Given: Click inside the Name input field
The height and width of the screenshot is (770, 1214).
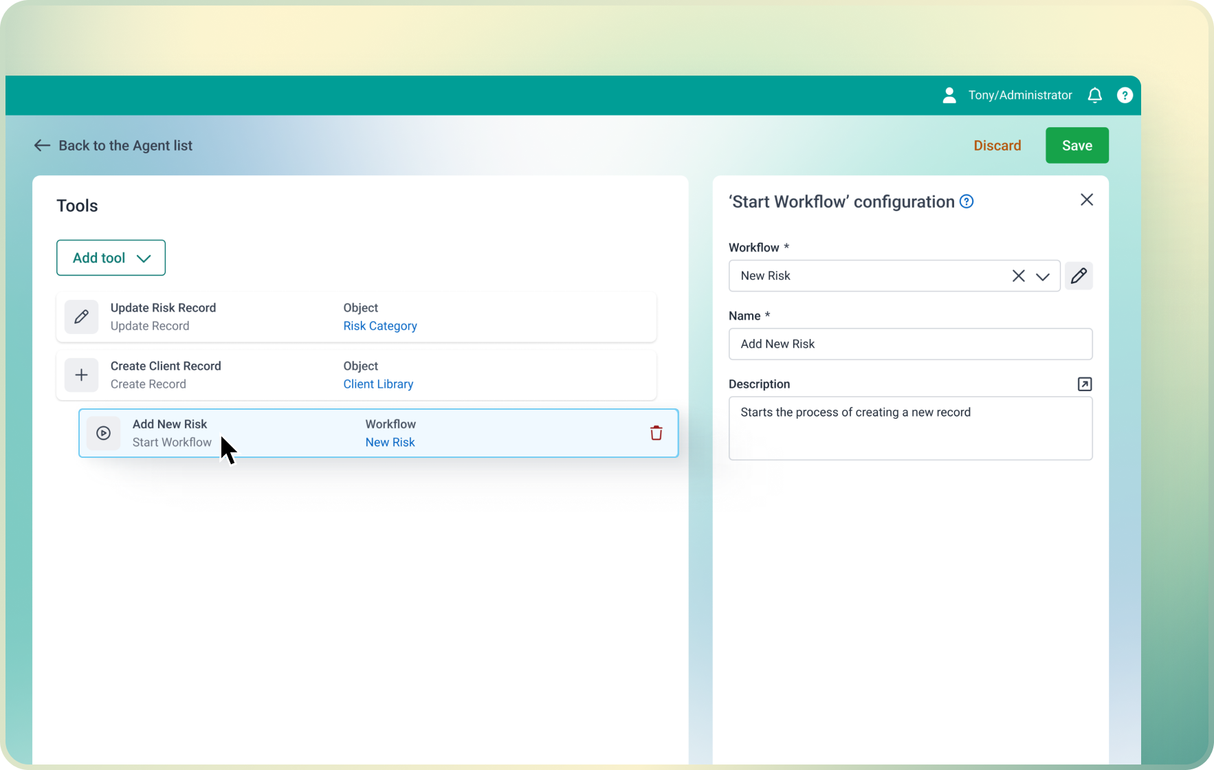Looking at the screenshot, I should pos(910,344).
